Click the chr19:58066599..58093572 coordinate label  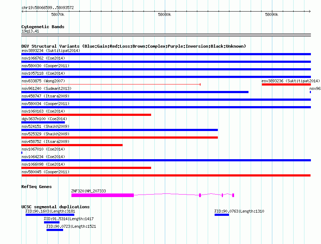pyautogui.click(x=48, y=8)
